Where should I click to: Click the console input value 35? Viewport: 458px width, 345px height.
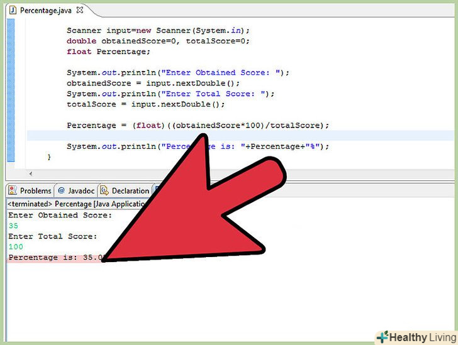pyautogui.click(x=13, y=226)
